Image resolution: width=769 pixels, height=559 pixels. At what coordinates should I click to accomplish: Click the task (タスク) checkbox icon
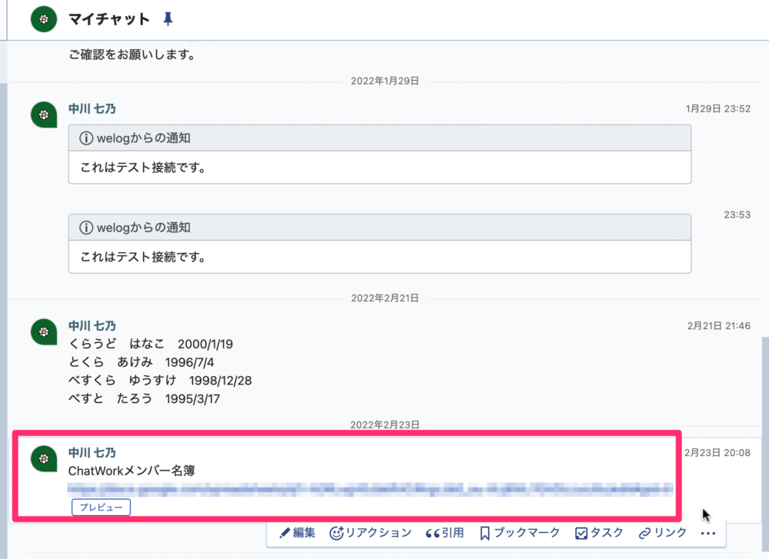[581, 532]
